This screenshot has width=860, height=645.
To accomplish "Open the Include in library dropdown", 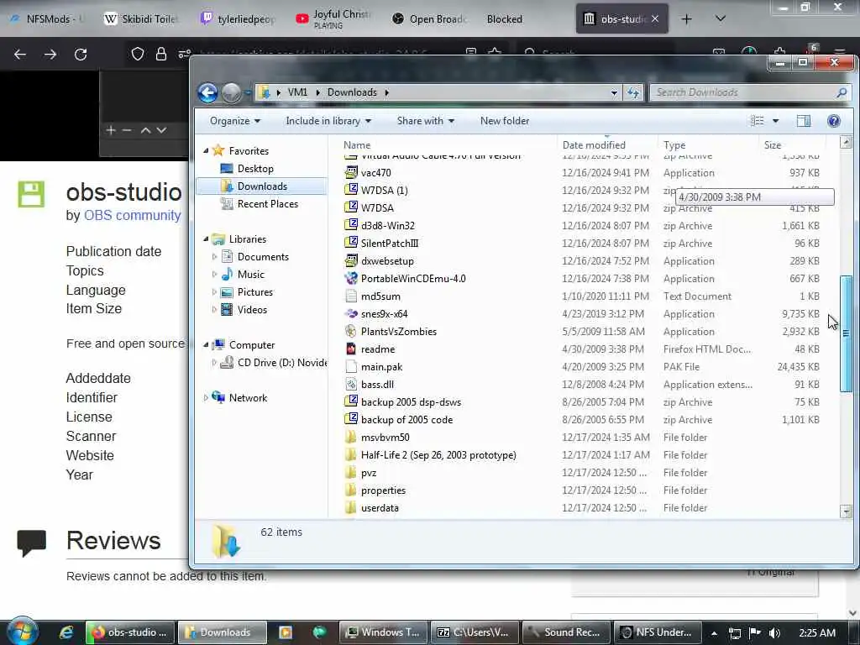I will 328,121.
